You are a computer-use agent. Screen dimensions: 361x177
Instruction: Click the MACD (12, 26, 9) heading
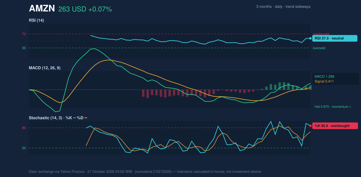click(x=45, y=68)
